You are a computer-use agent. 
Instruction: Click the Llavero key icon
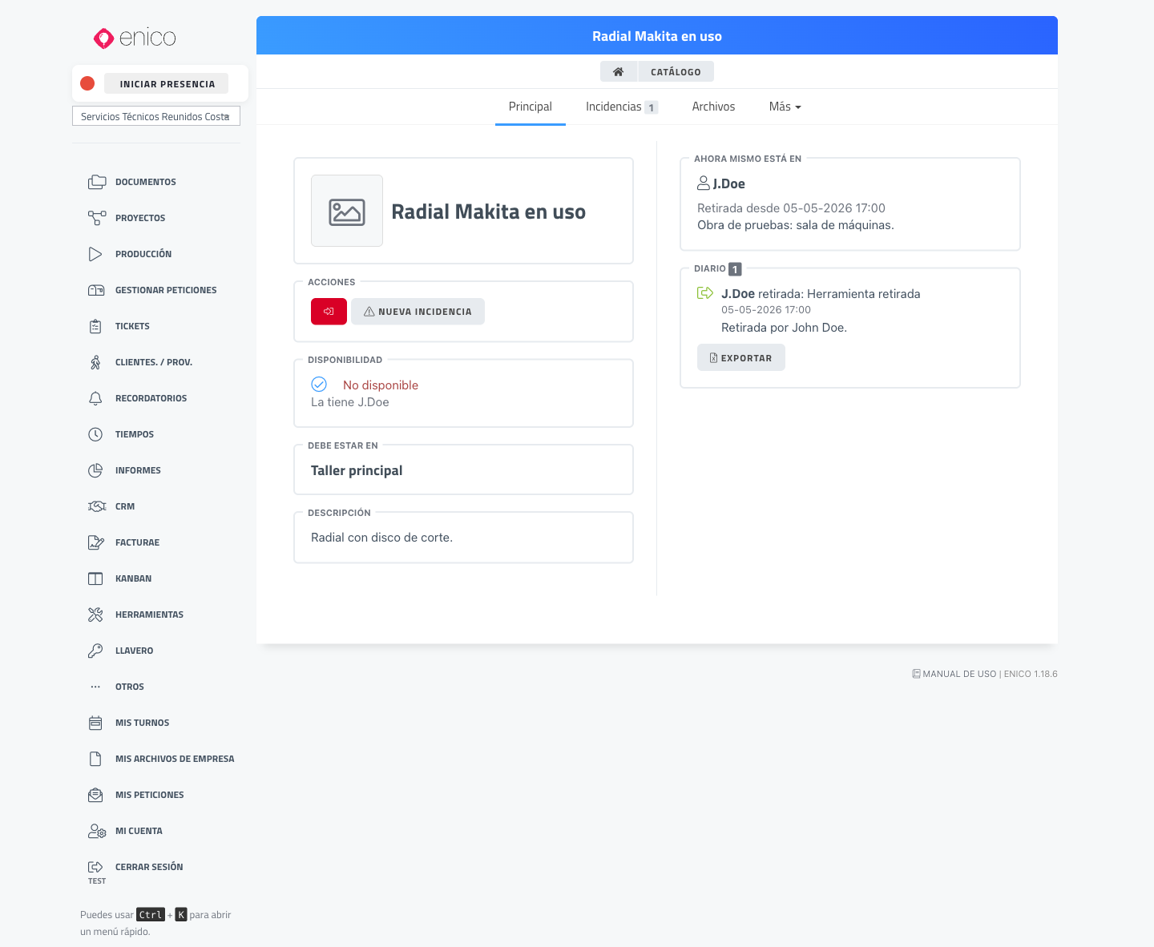tap(95, 651)
